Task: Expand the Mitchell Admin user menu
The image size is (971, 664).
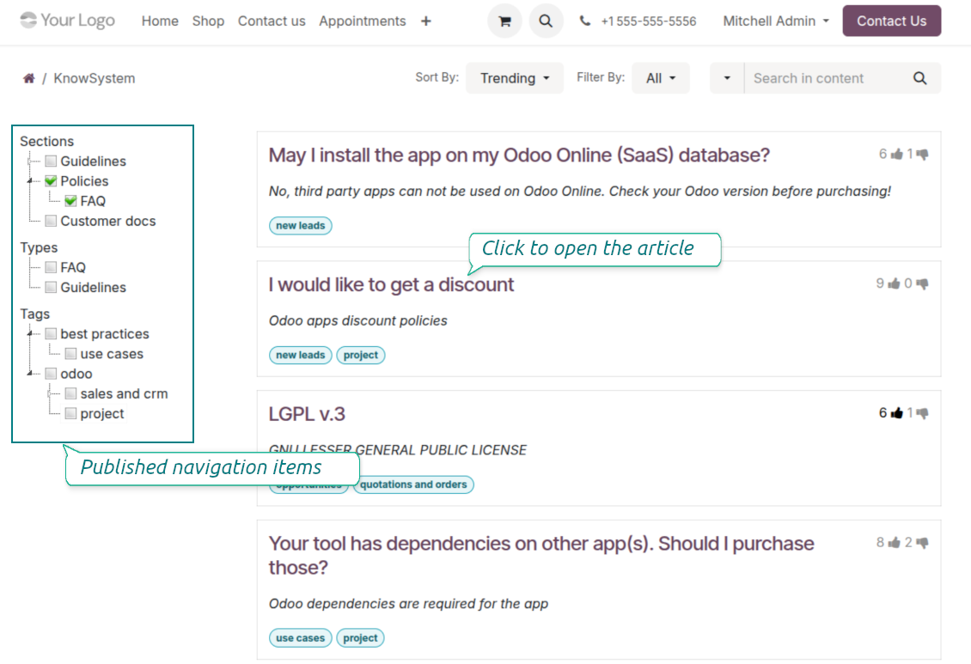Action: click(776, 21)
